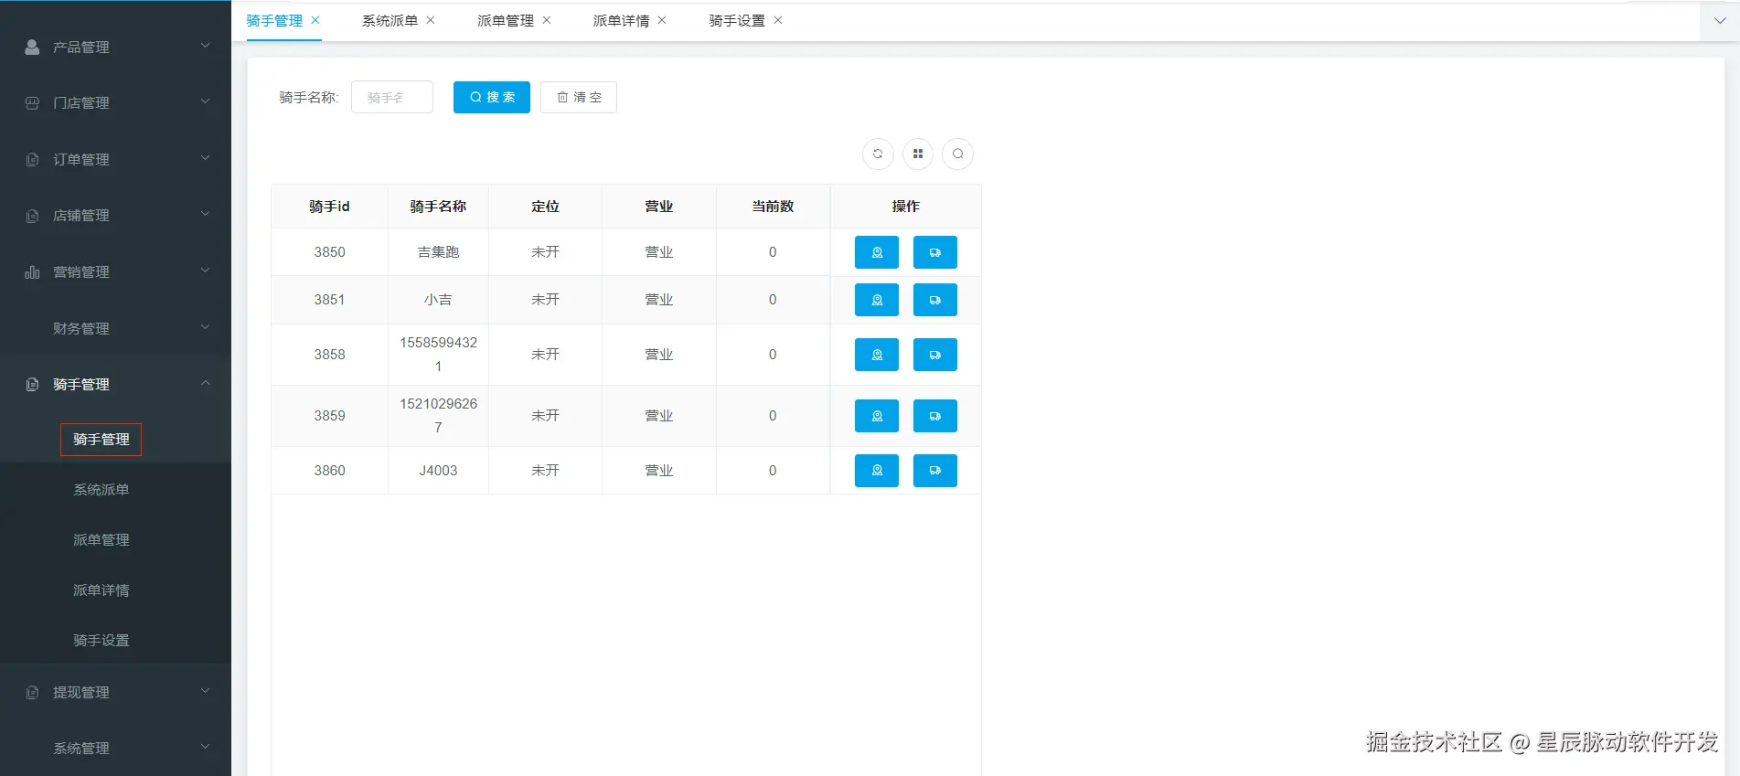Switch to the 系统派单 tab
Screen dimensions: 1740x776
[390, 20]
